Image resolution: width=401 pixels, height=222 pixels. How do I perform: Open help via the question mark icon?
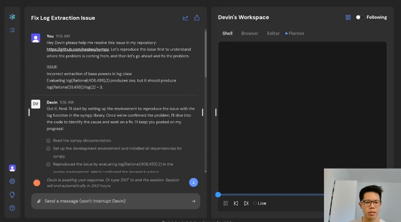point(12,208)
